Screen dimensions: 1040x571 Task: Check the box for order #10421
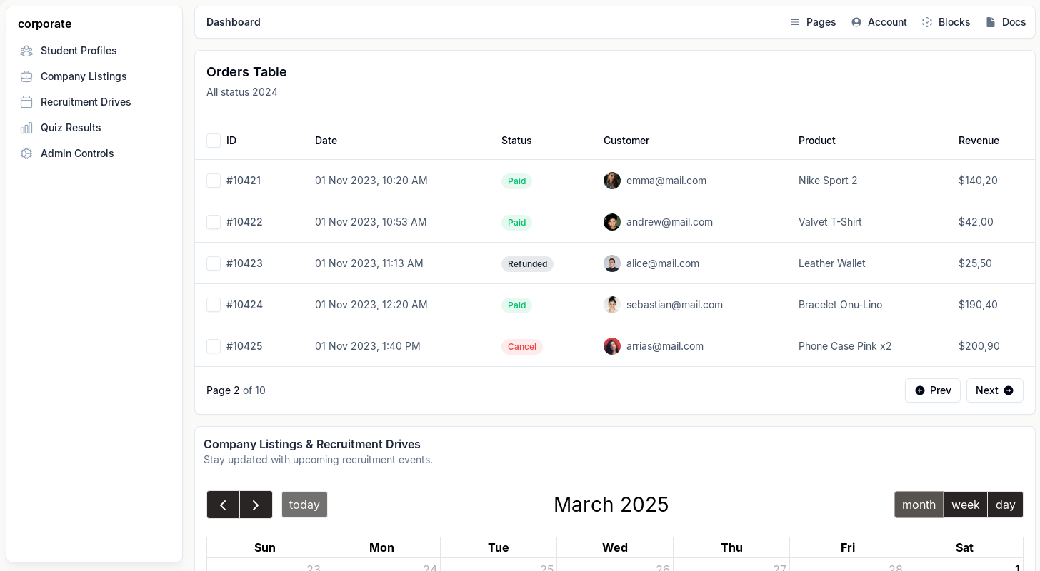click(214, 181)
